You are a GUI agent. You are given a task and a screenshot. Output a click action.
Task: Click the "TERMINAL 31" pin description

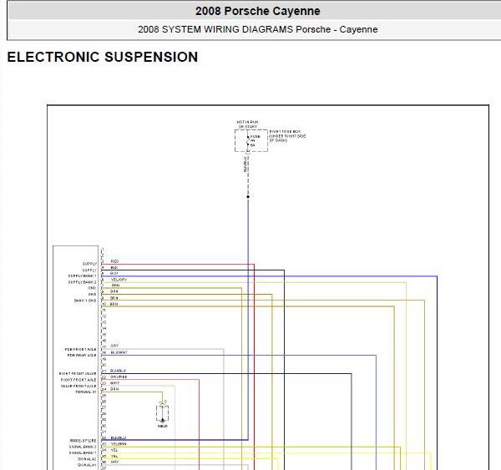(86, 392)
